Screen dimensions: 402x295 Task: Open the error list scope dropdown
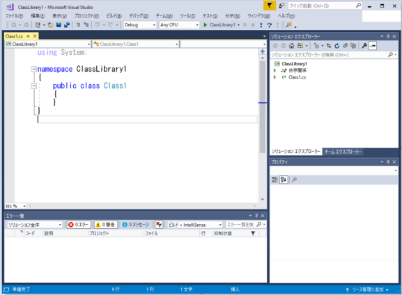pyautogui.click(x=35, y=225)
